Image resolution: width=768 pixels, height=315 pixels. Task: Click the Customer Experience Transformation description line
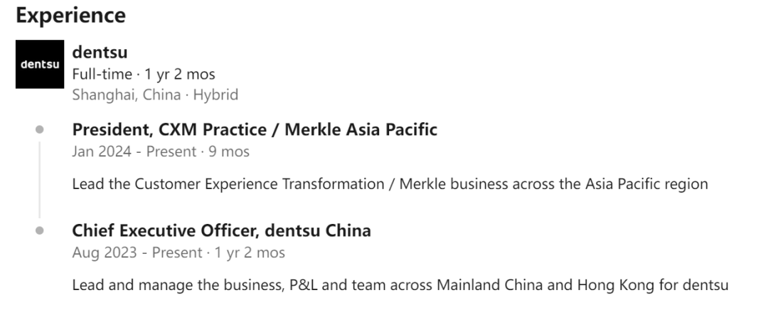[x=390, y=183]
